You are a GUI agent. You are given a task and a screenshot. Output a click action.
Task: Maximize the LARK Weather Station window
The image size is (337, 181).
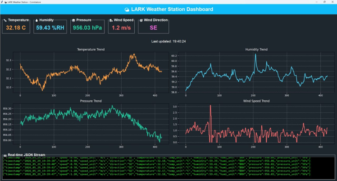point(324,2)
